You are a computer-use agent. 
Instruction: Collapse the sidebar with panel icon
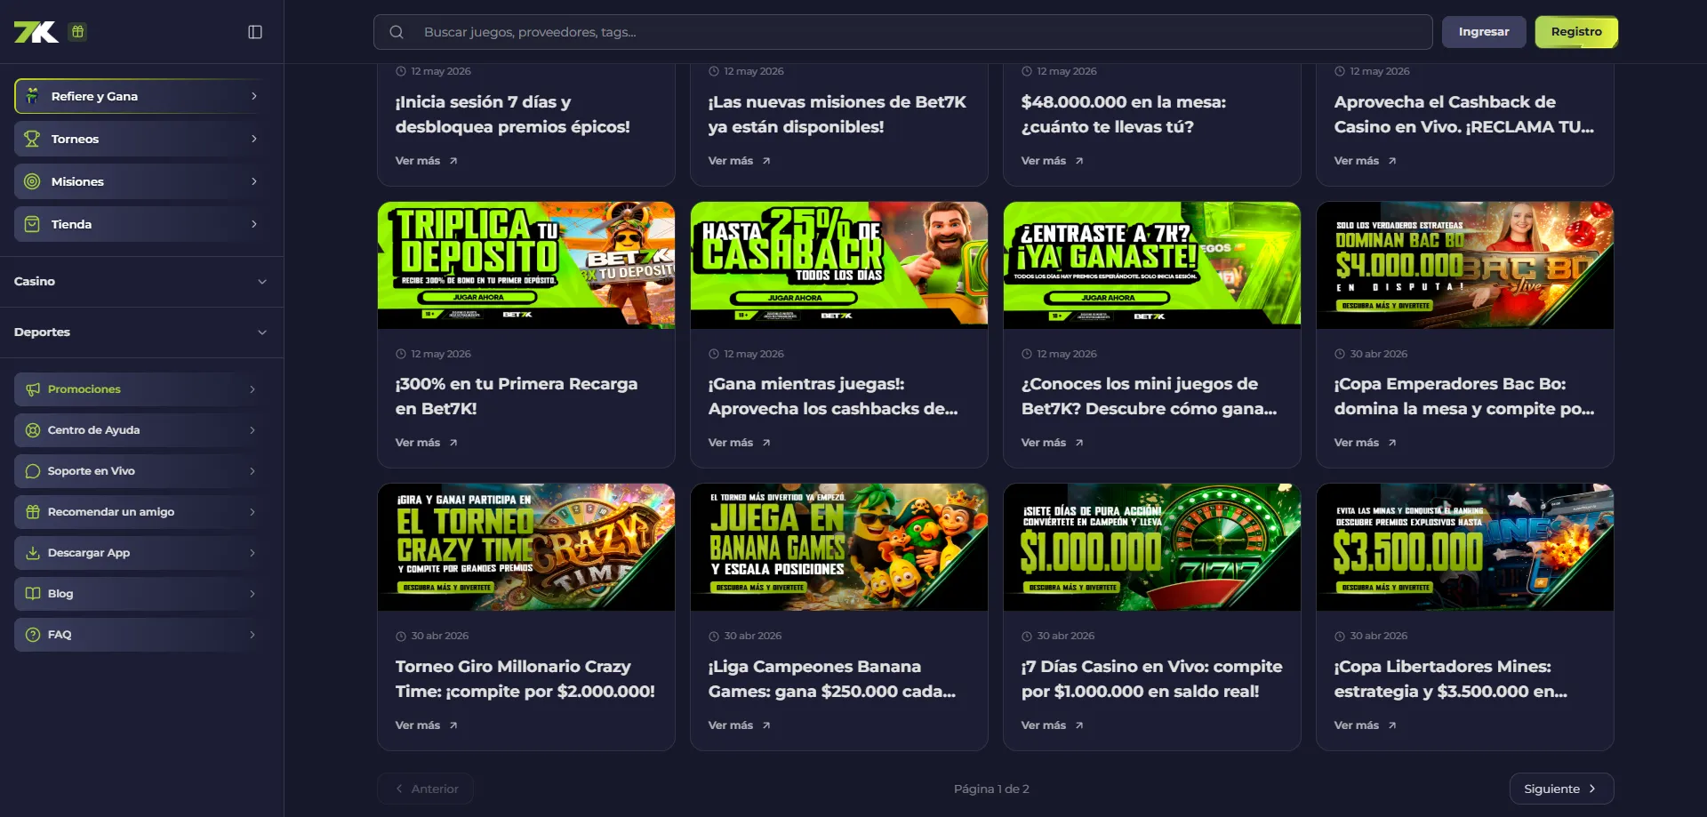coord(255,32)
